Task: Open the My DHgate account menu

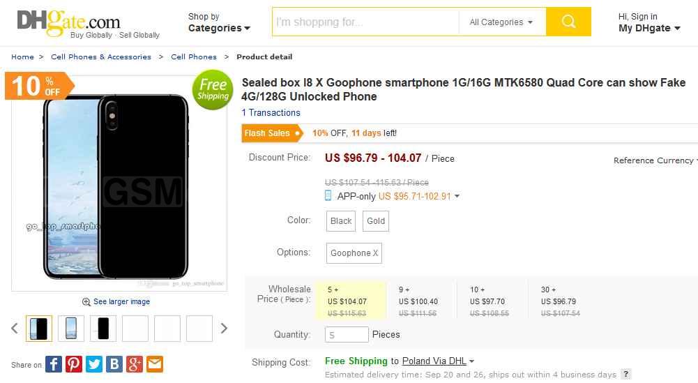Action: tap(648, 28)
